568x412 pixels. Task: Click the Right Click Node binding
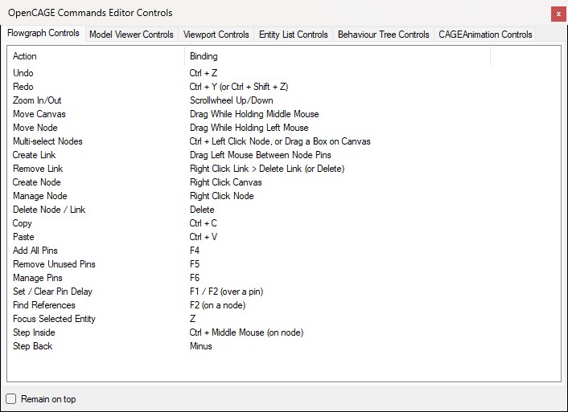point(222,196)
